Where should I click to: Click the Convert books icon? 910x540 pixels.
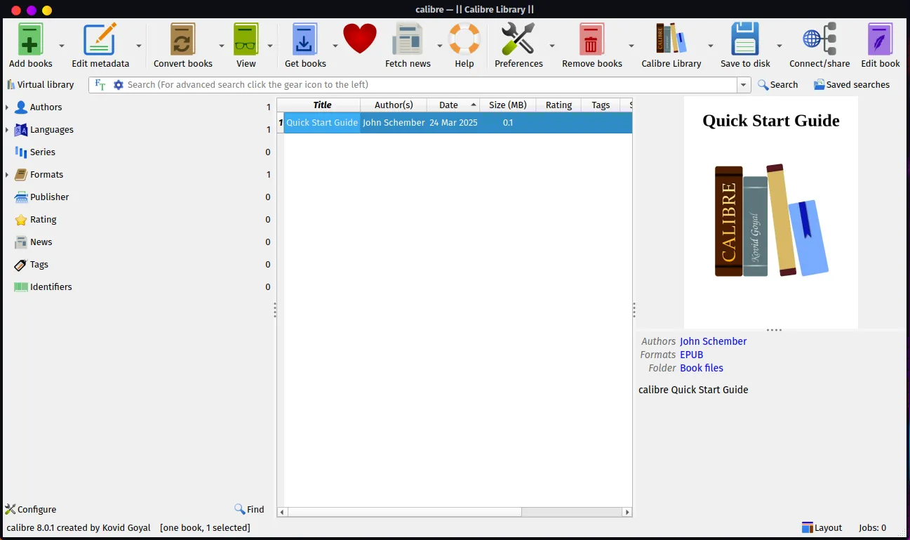(182, 40)
